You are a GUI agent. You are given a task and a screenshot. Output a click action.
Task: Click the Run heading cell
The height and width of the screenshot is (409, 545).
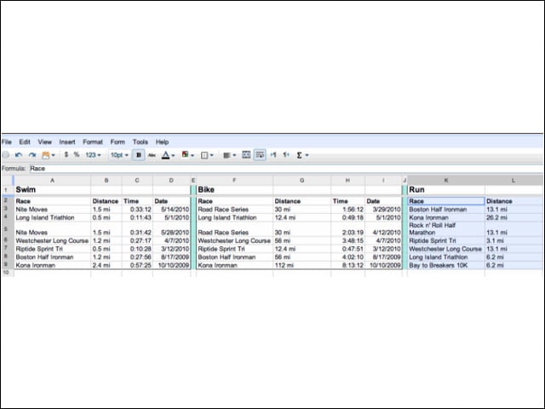446,190
